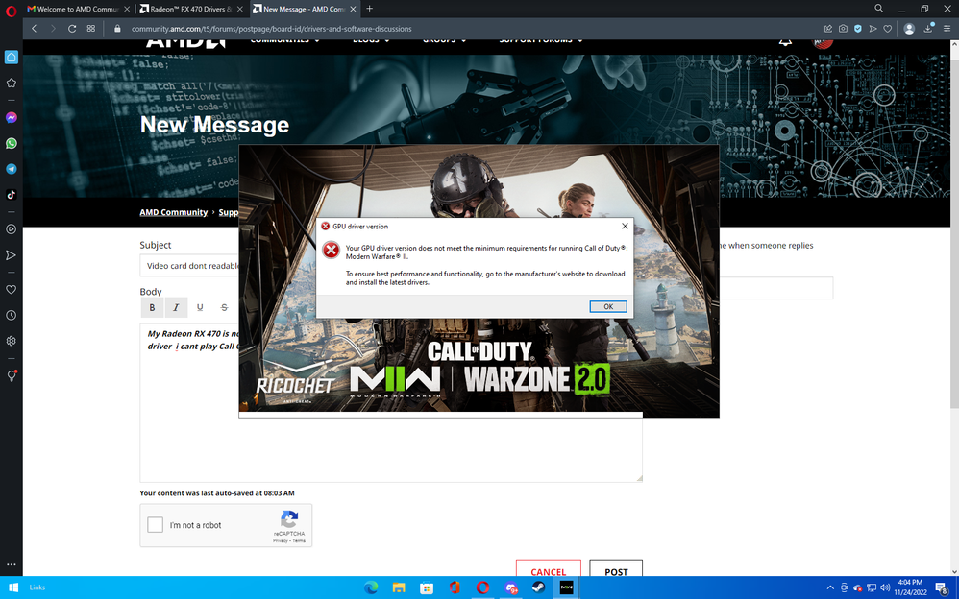Launch Microsoft Edge from the taskbar

click(x=371, y=587)
